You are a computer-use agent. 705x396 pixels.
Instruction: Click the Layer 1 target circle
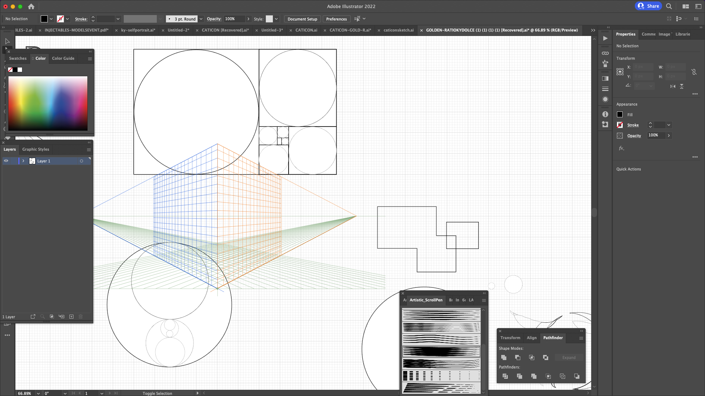pos(82,161)
